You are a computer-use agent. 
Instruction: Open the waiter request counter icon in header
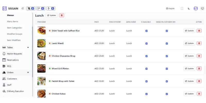[x=51, y=8]
